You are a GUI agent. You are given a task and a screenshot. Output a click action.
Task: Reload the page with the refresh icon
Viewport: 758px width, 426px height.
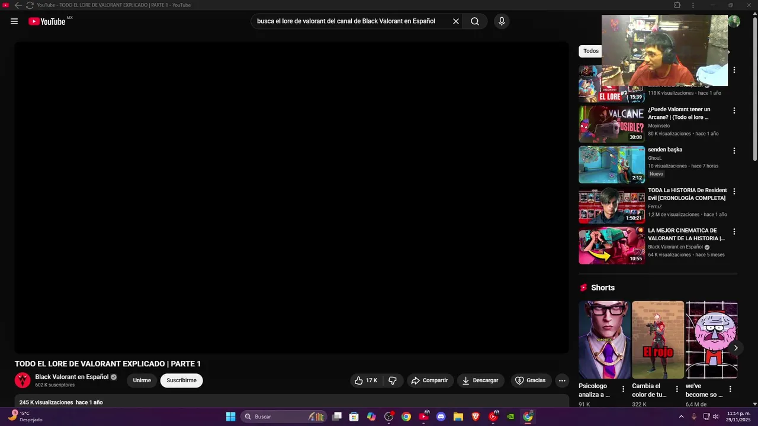[x=30, y=5]
